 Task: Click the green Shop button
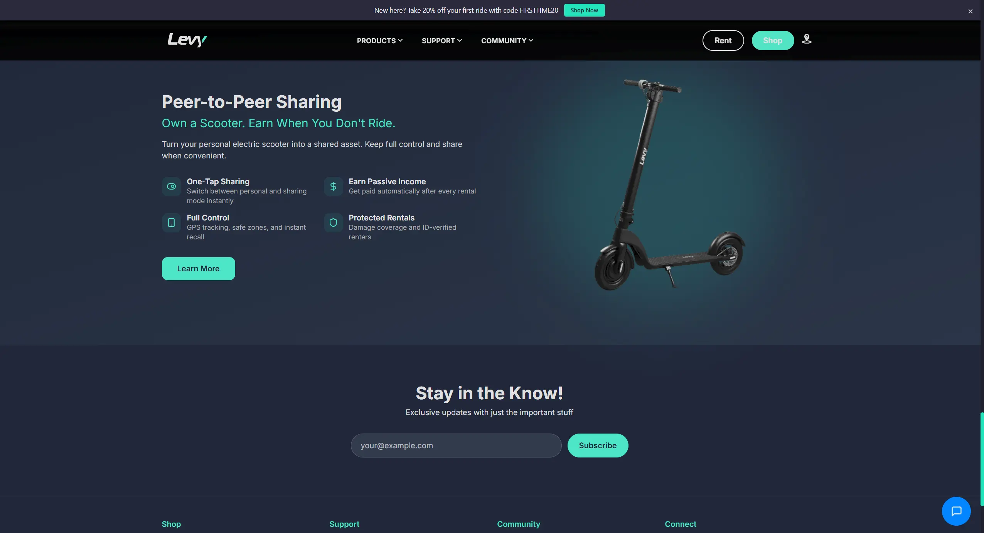(773, 40)
